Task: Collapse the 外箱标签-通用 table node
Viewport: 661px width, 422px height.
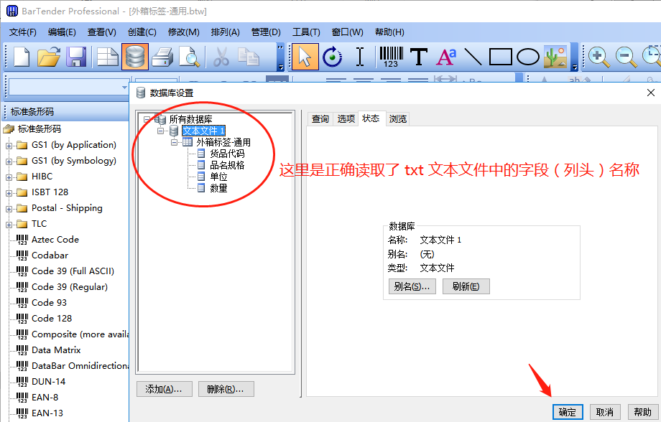Action: coord(174,142)
